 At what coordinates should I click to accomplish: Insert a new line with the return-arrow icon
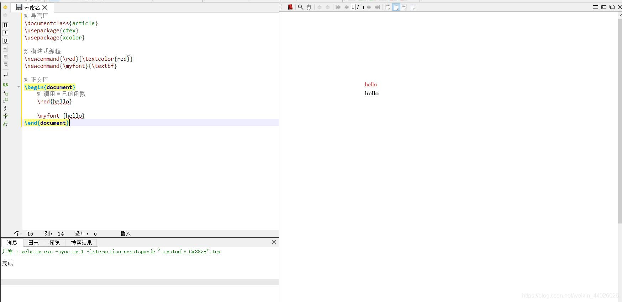(x=5, y=75)
